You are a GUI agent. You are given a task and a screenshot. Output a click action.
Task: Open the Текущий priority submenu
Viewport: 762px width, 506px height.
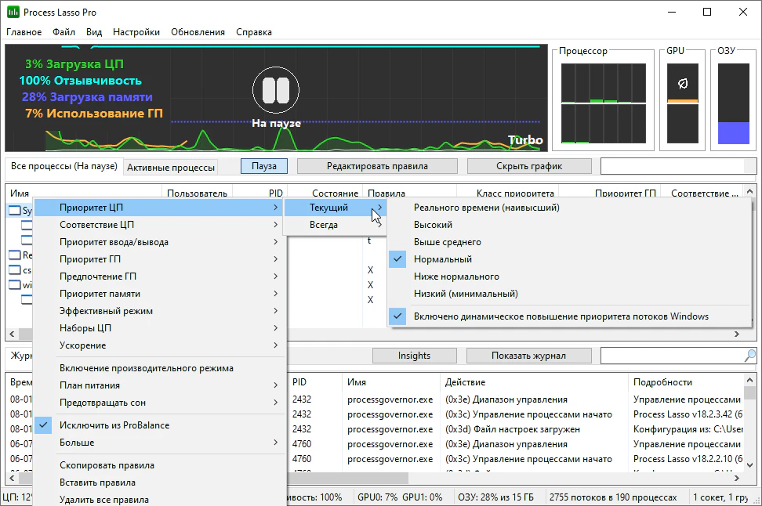336,208
